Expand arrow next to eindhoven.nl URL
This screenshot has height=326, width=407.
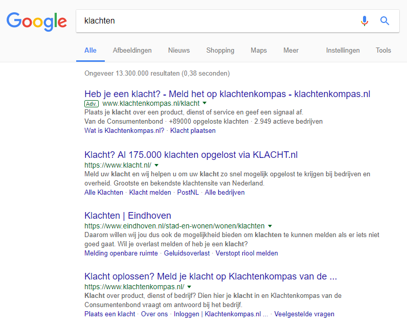coord(270,226)
